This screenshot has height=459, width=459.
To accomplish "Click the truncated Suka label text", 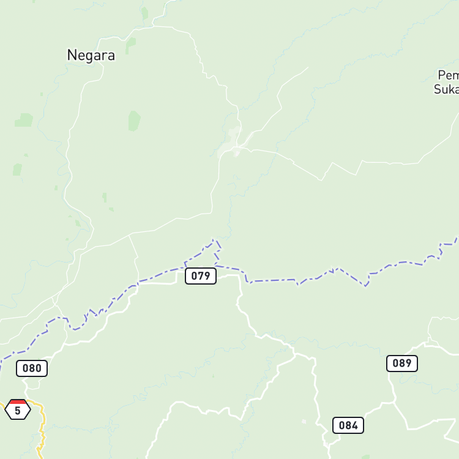I will coord(446,89).
